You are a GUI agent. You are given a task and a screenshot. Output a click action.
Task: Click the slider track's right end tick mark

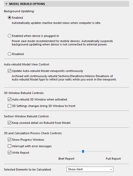[x=111, y=154]
